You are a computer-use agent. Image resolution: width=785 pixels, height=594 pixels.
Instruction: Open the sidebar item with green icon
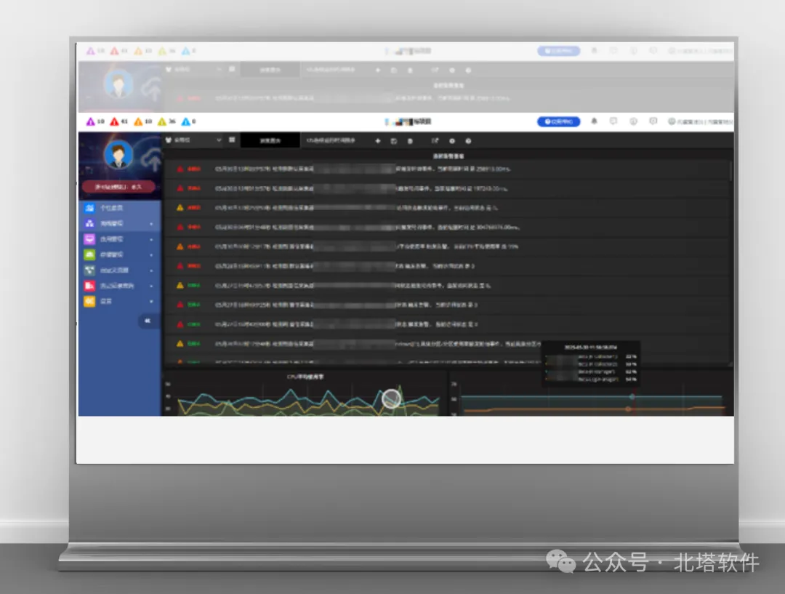[120, 254]
